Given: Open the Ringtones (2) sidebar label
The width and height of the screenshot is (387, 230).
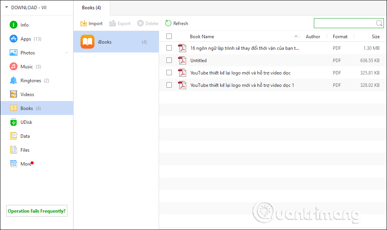Looking at the screenshot, I should 35,81.
